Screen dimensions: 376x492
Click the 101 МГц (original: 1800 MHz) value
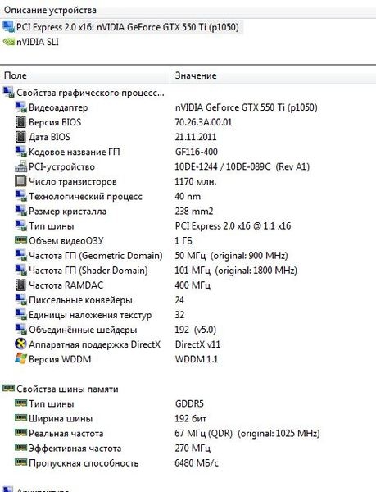[x=236, y=271]
